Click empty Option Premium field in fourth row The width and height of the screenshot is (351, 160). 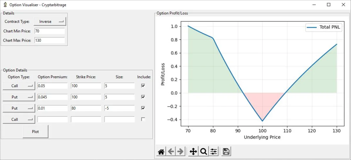pyautogui.click(x=52, y=119)
